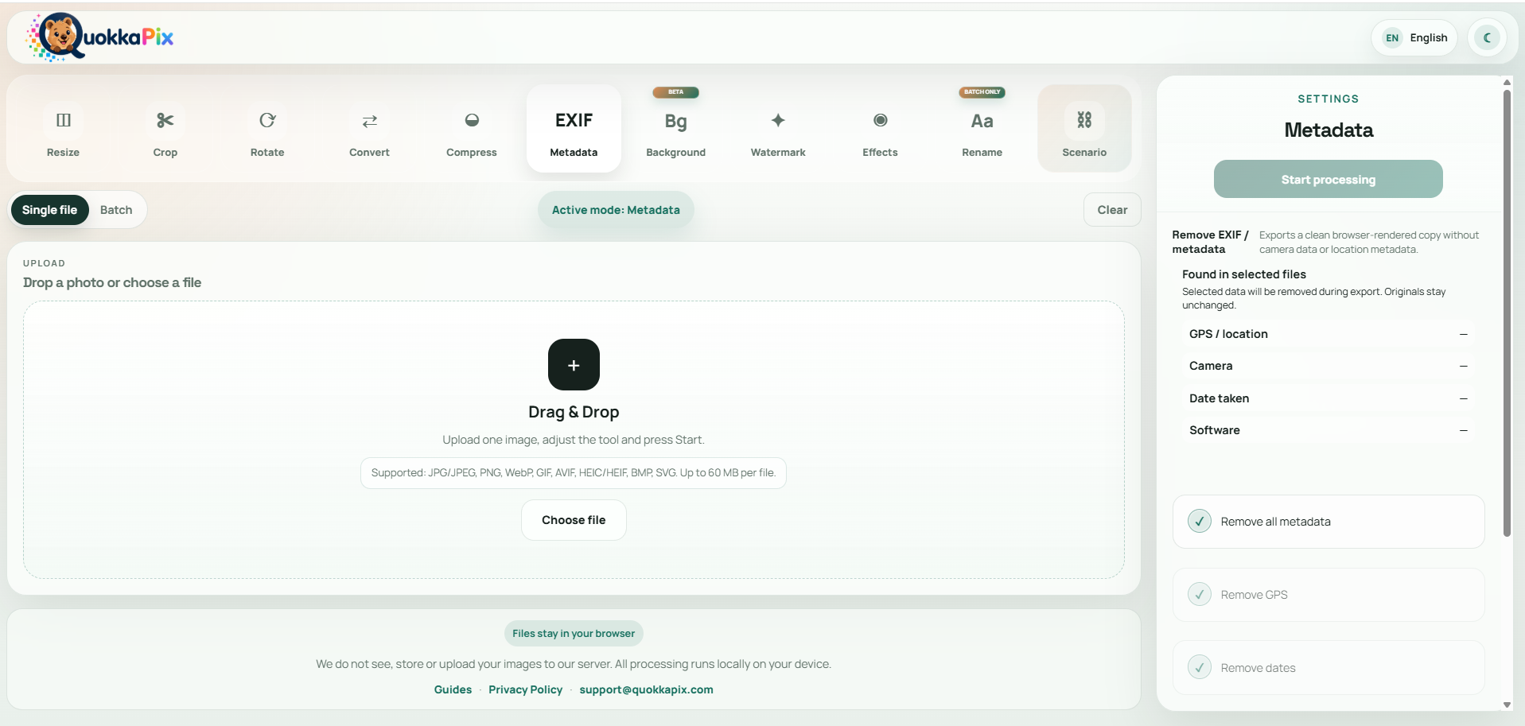This screenshot has width=1525, height=726.
Task: Select the Crop scissors tool
Action: [x=165, y=129]
